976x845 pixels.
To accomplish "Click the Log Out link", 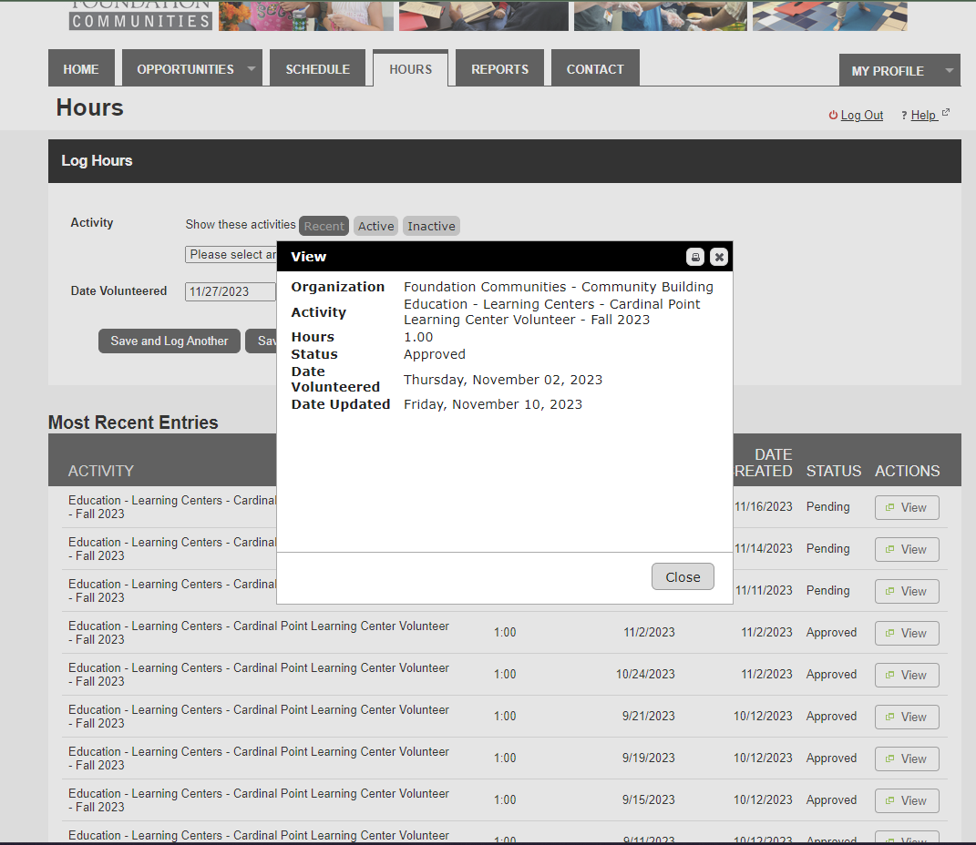I will click(x=861, y=115).
